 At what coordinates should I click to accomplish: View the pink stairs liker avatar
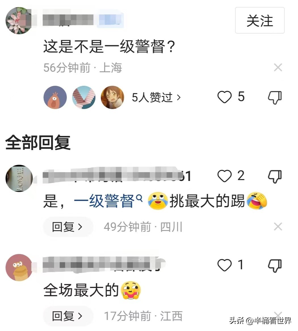click(84, 97)
